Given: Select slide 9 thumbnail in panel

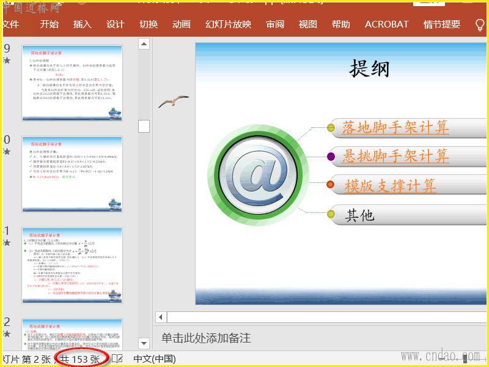Looking at the screenshot, I should point(72,83).
